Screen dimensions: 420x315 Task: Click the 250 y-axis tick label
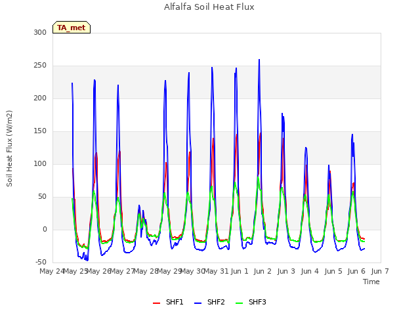click(x=40, y=66)
